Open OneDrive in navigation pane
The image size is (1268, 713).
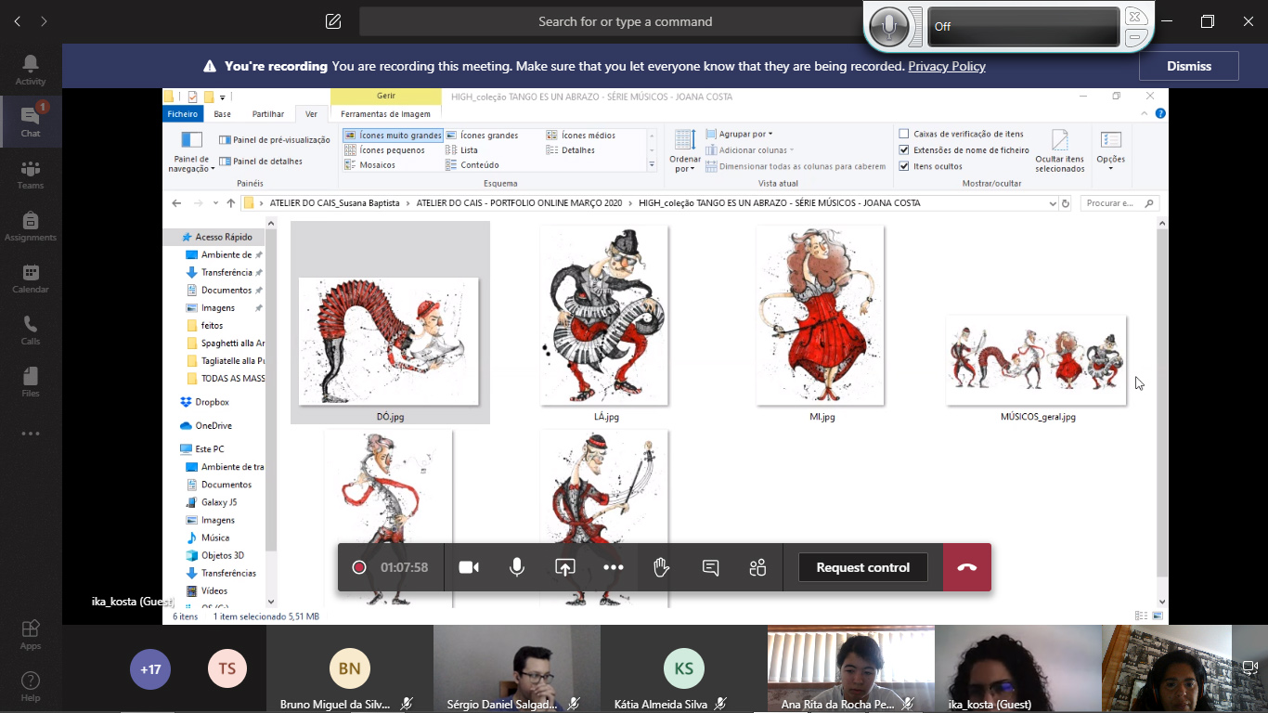[206, 425]
